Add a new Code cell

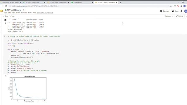click(x=6, y=16)
